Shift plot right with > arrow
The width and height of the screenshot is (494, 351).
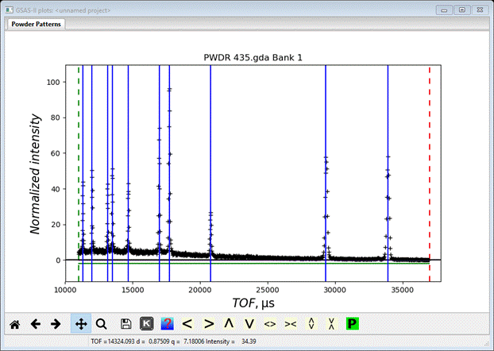pos(209,324)
